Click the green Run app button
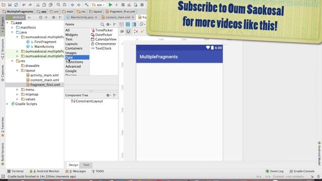This screenshot has height=181, width=322. [x=110, y=5]
